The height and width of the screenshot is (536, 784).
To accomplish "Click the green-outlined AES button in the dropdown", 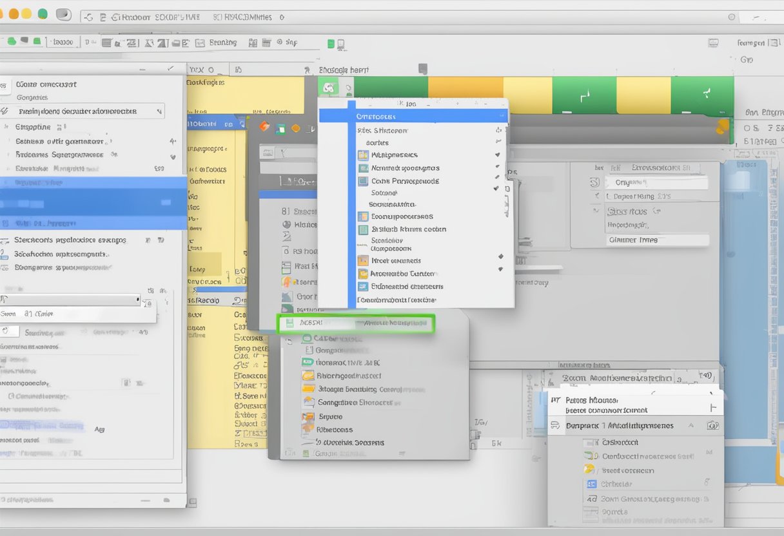I will [x=355, y=324].
